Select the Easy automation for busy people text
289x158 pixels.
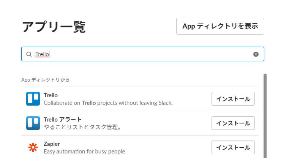[x=84, y=152]
